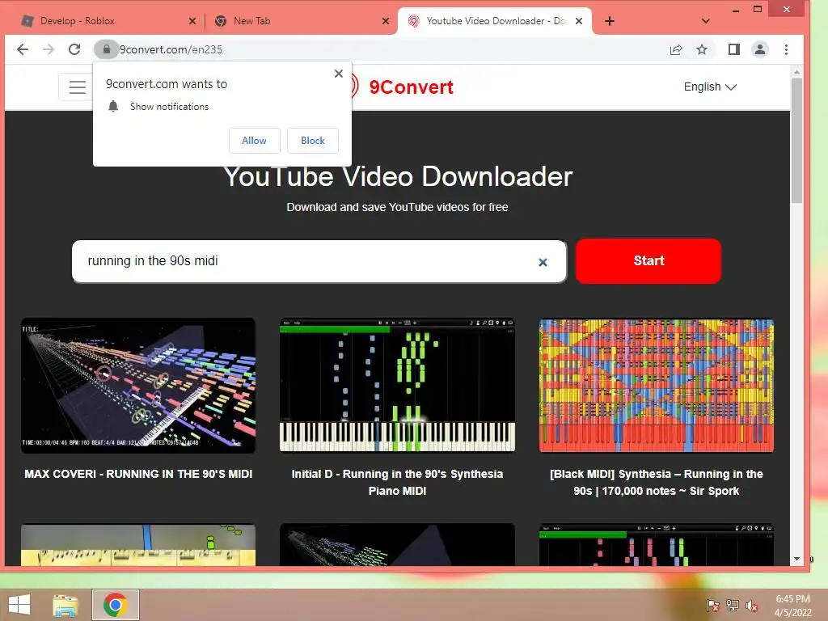Screen dimensions: 828x621
Task: Open network icon in system tray
Action: point(733,606)
